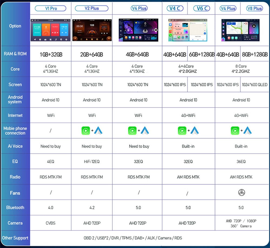
Task: Click the Internet row header
Action: click(15, 115)
